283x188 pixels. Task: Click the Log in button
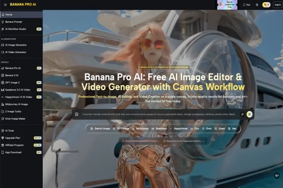(x=277, y=5)
